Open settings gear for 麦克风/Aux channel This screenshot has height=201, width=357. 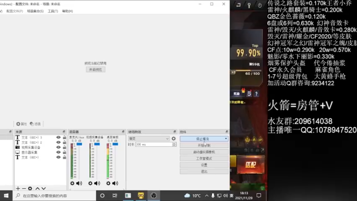click(x=72, y=183)
